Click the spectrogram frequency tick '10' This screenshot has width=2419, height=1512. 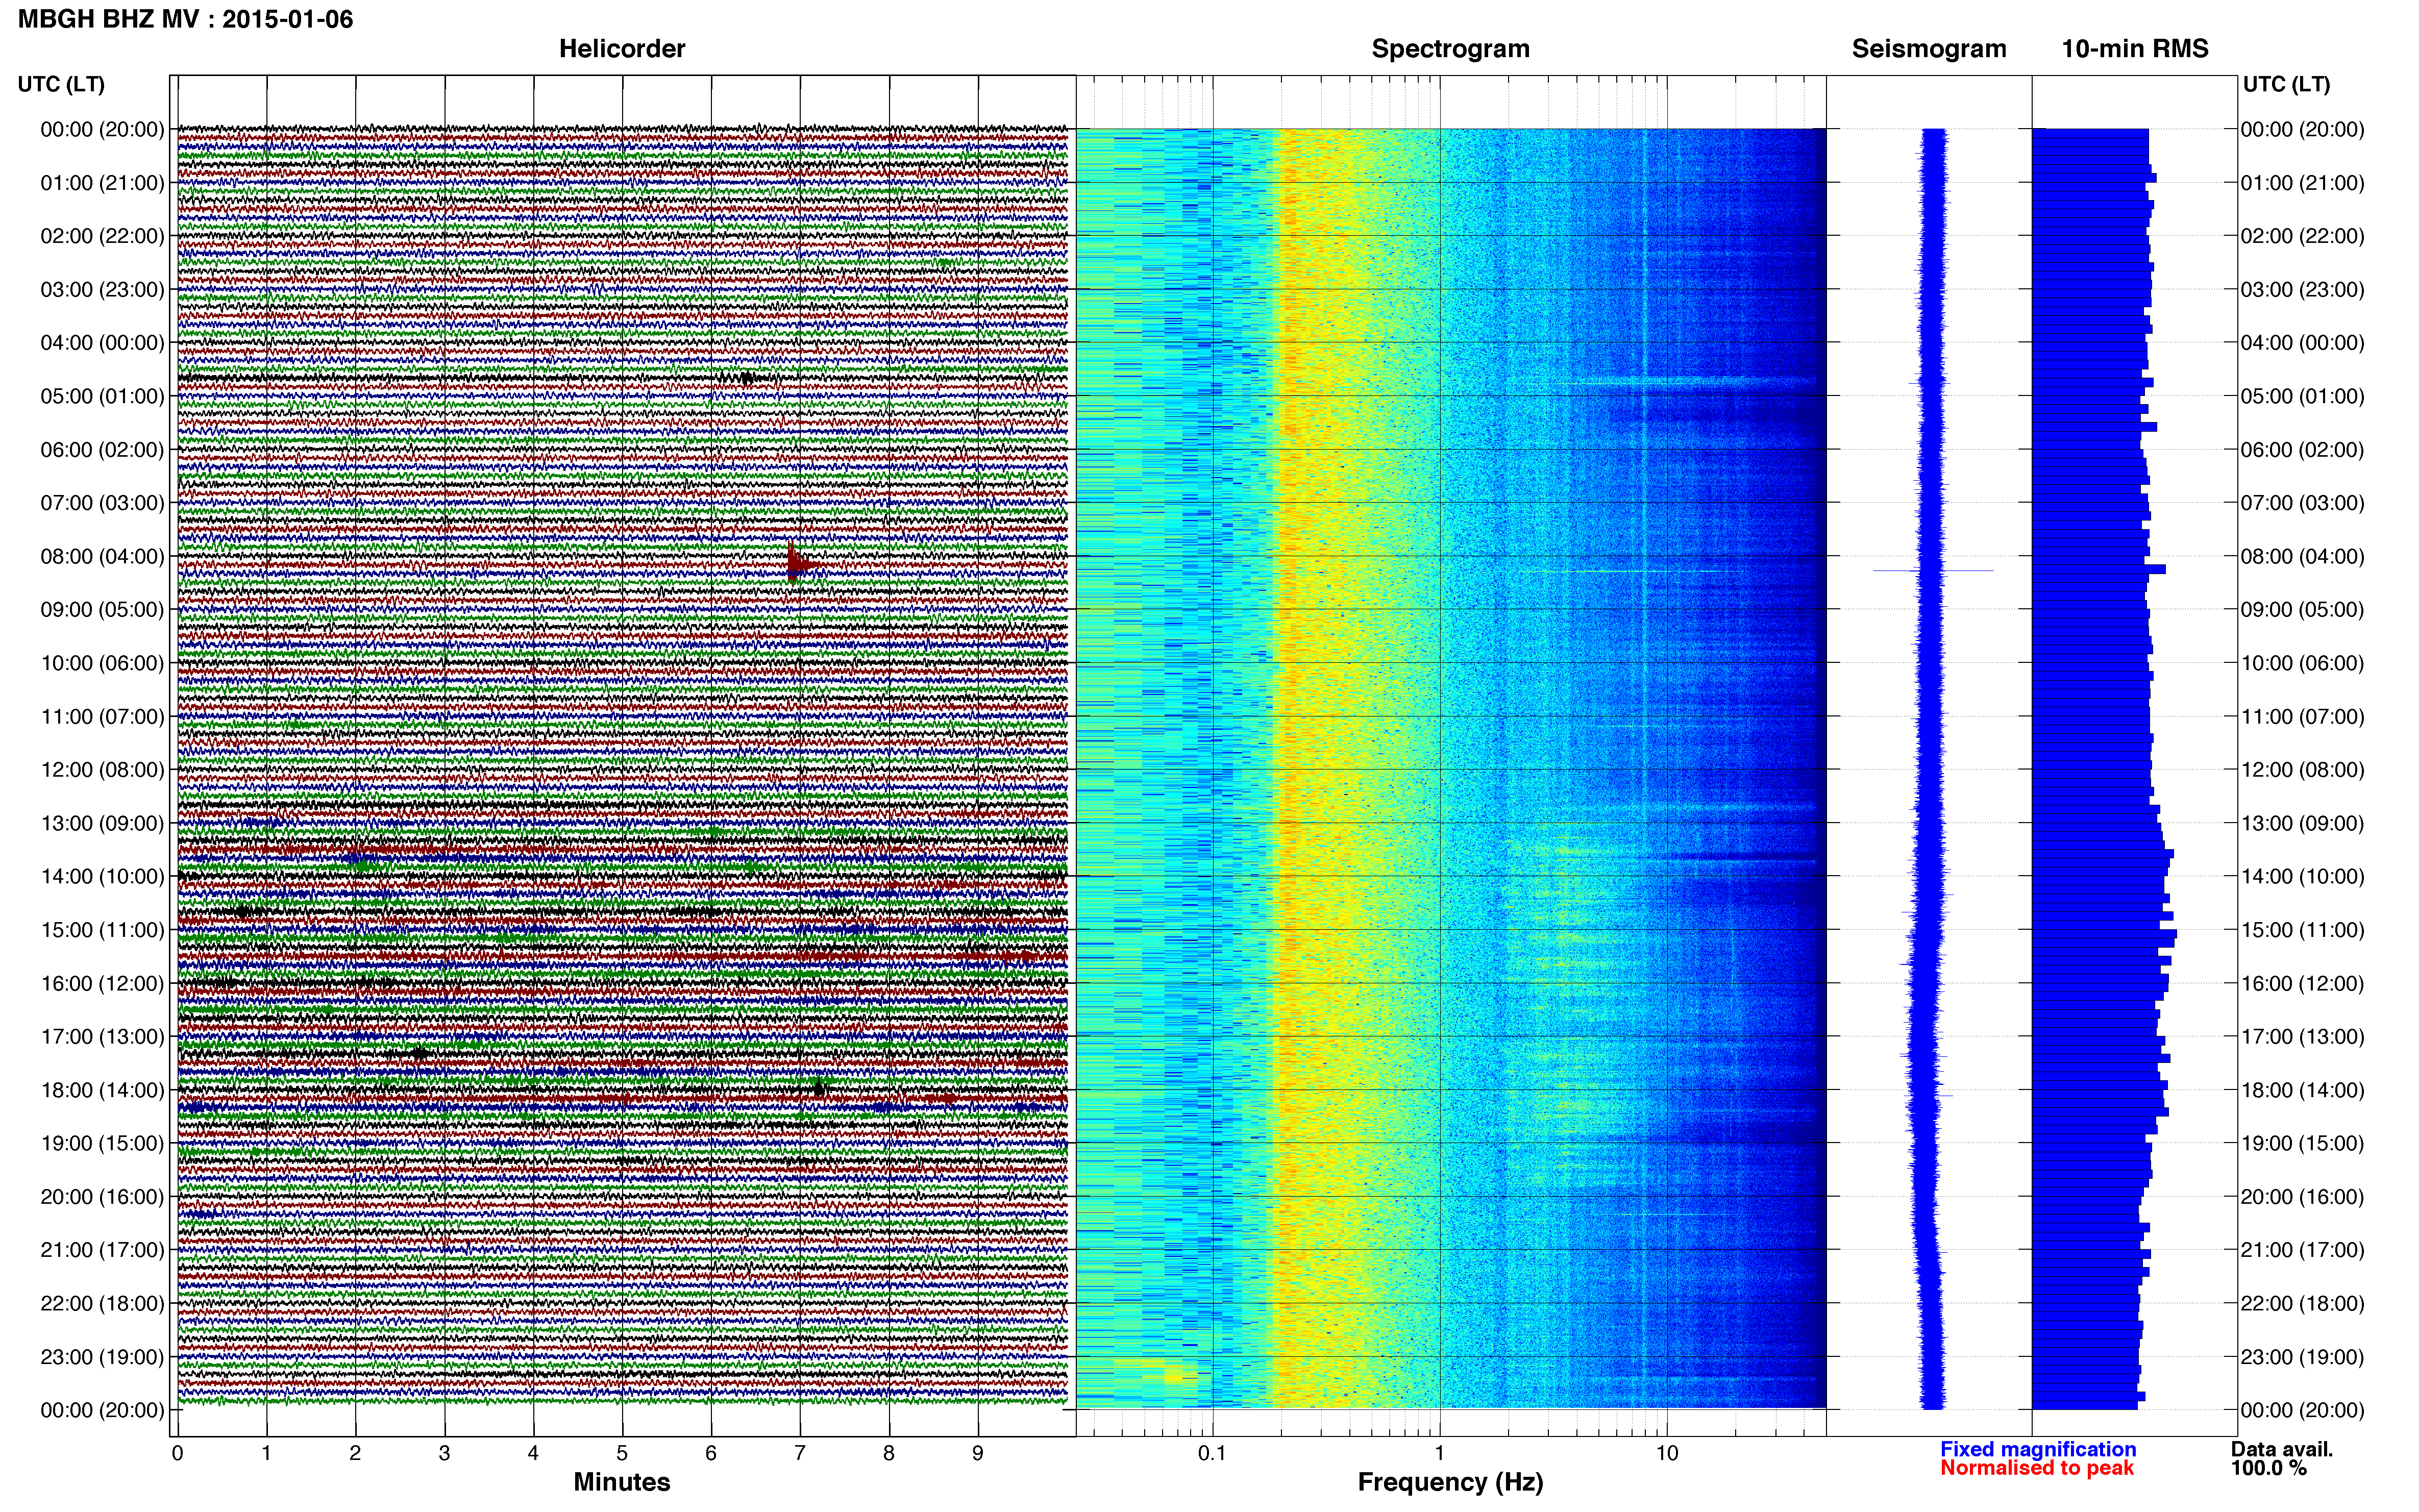click(x=1667, y=1453)
